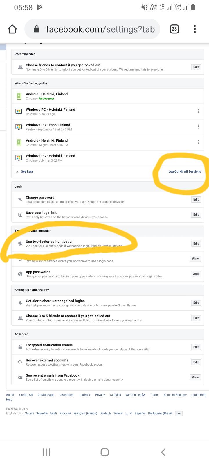Tap the address bar URL field
This screenshot has height=465, width=209.
click(x=100, y=29)
